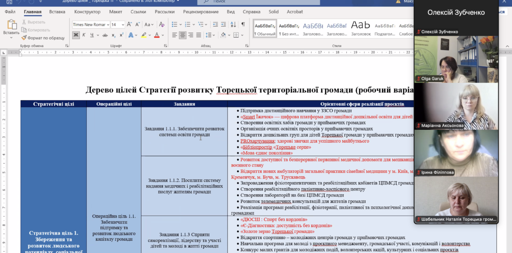
Task: Switch to the Макет tab
Action: 116,11
